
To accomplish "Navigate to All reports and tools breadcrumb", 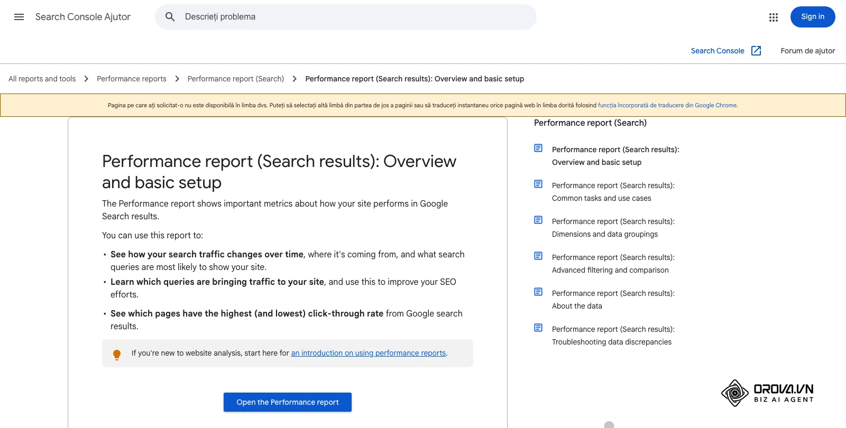I will (x=42, y=79).
